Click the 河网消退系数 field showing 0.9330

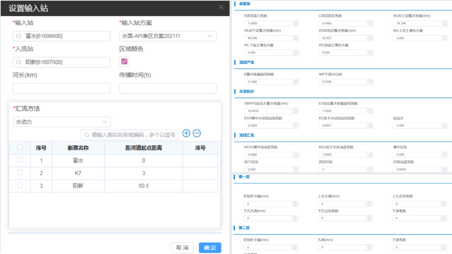[420, 169]
